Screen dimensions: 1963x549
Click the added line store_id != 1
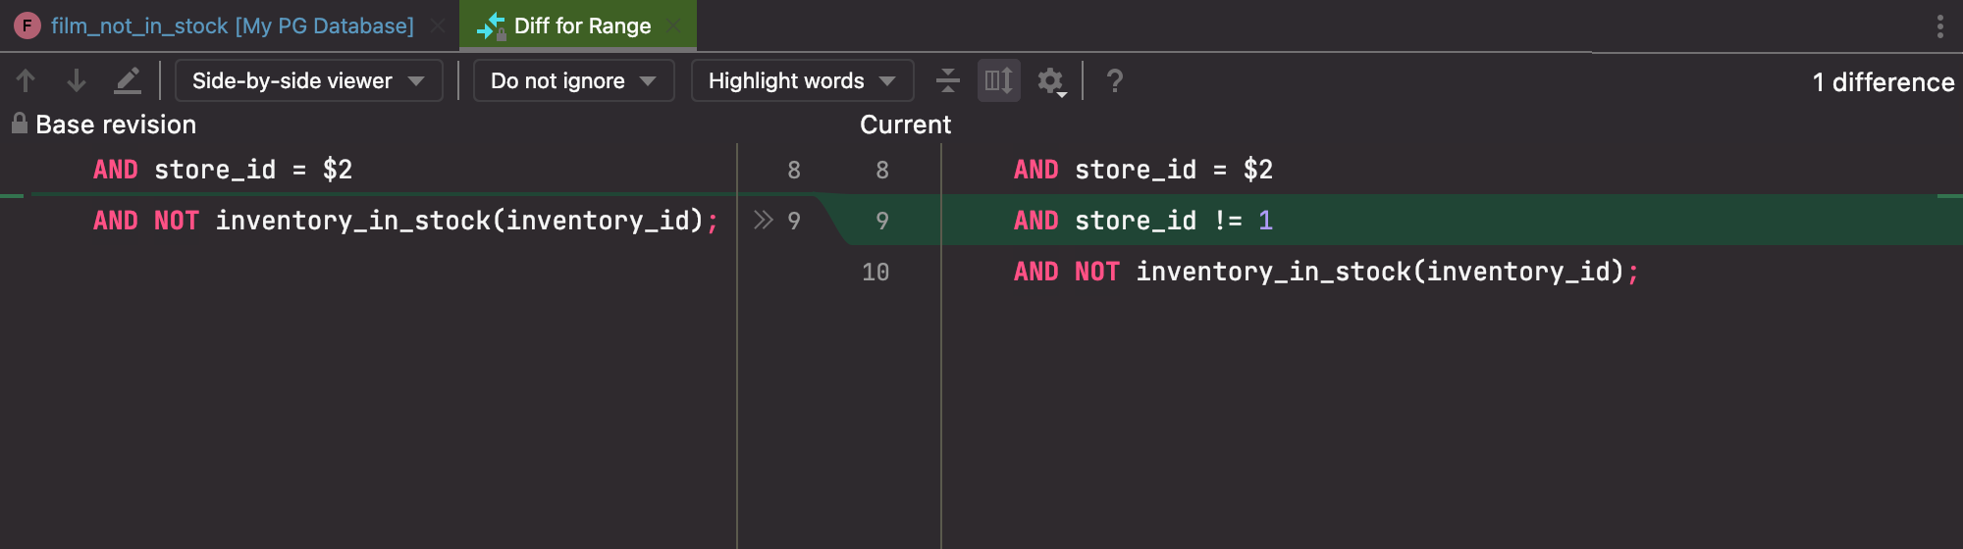1142,221
